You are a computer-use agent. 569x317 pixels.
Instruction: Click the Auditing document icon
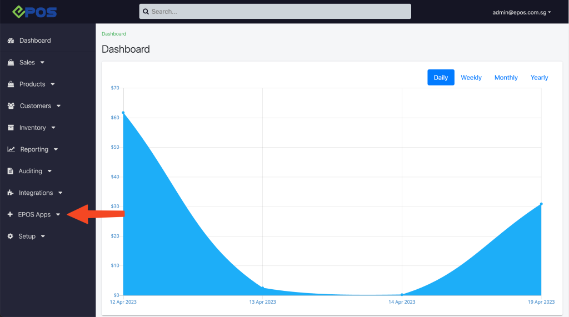pyautogui.click(x=10, y=171)
